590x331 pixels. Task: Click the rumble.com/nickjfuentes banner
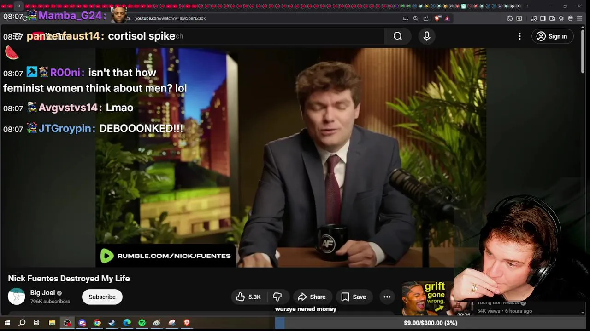(166, 256)
